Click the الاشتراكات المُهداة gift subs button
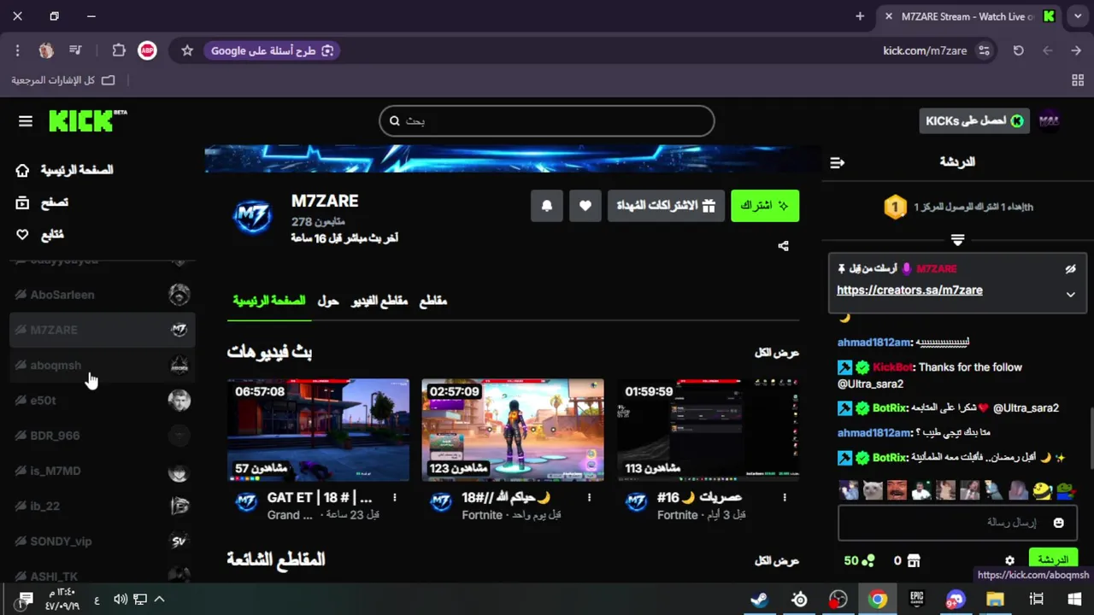Screen dimensions: 1094x615 (x=667, y=206)
